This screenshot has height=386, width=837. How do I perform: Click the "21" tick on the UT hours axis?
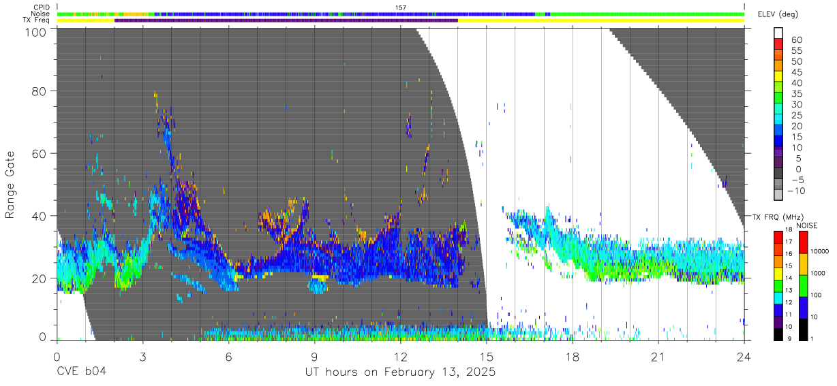[x=658, y=356]
